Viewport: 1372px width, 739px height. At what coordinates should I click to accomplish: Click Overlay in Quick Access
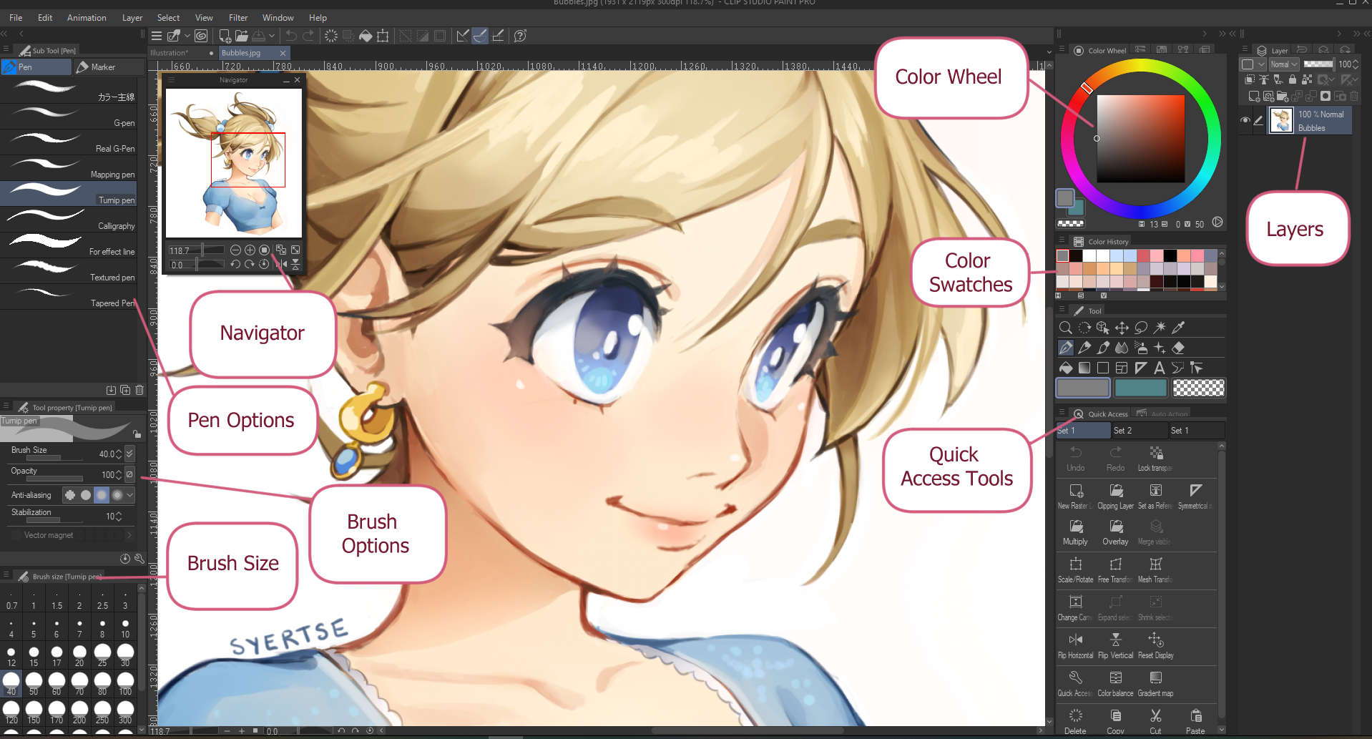1115,532
